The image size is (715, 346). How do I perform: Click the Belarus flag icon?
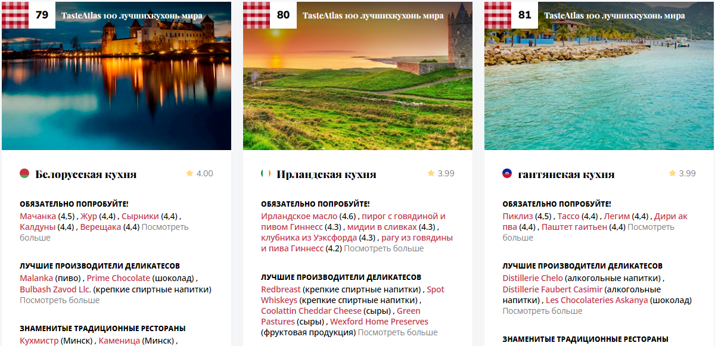(x=24, y=174)
